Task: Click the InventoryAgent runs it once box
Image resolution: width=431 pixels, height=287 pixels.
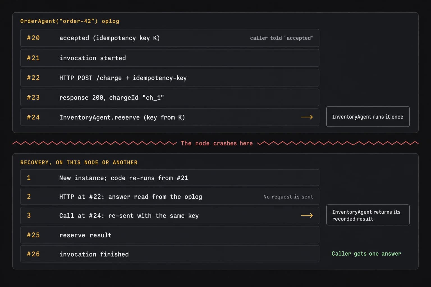Action: 368,117
